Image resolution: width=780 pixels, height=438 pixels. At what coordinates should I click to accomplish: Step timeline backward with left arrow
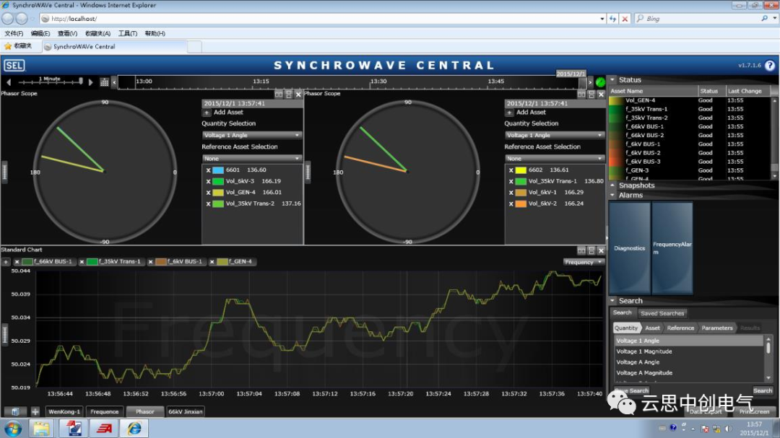click(x=8, y=82)
